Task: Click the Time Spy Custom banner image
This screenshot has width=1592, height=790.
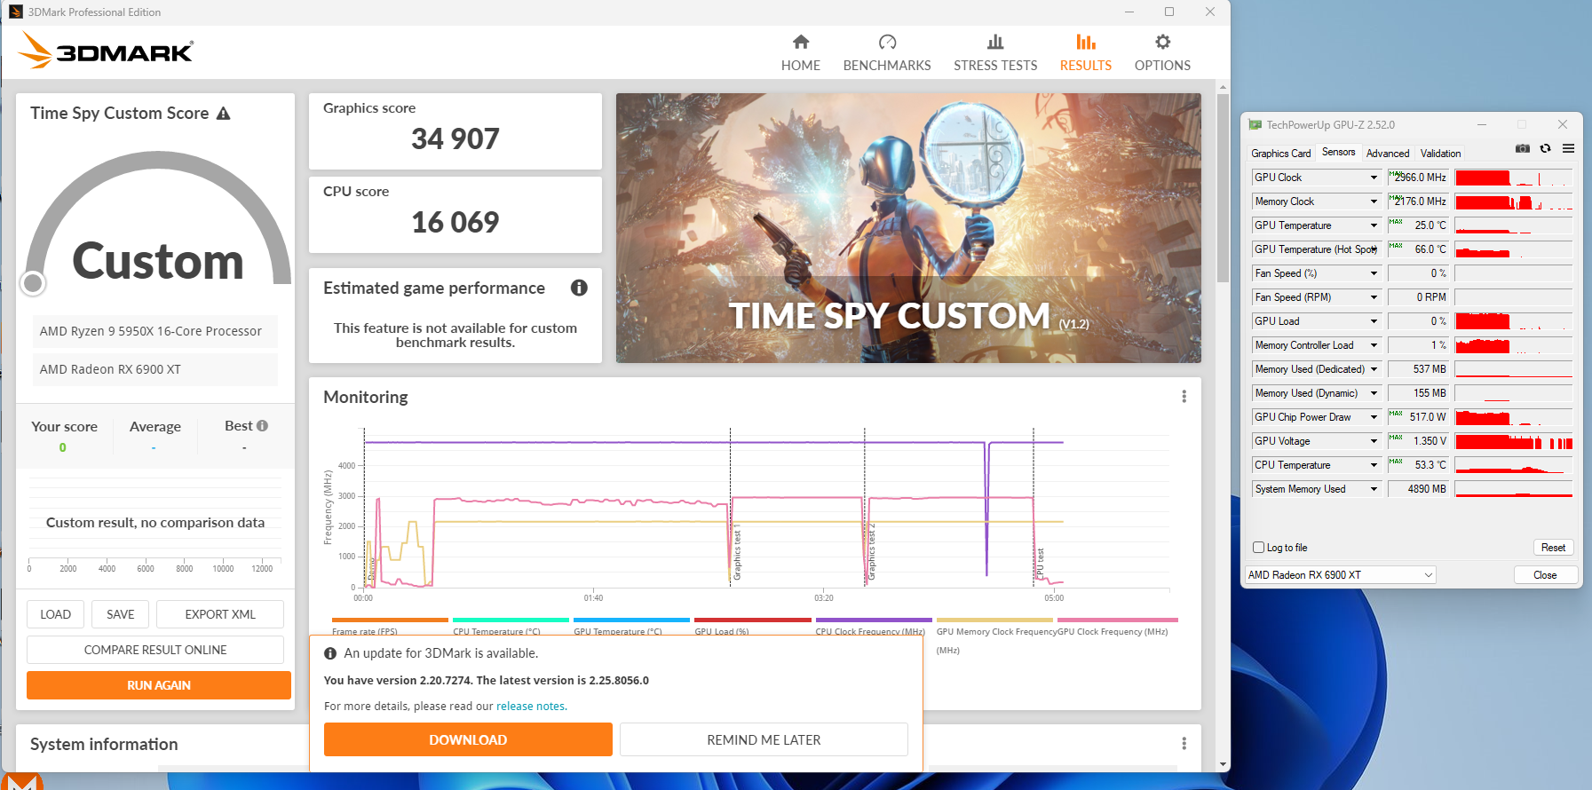Action: tap(908, 228)
